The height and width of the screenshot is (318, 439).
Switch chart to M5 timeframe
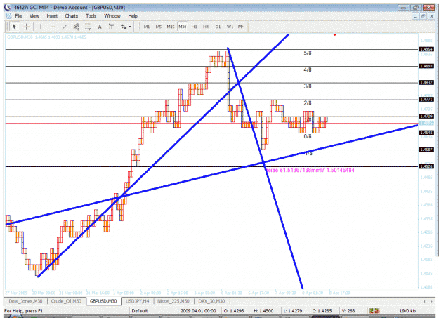coord(159,27)
